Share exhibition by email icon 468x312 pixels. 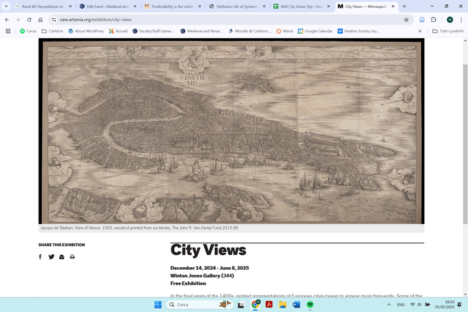click(62, 257)
